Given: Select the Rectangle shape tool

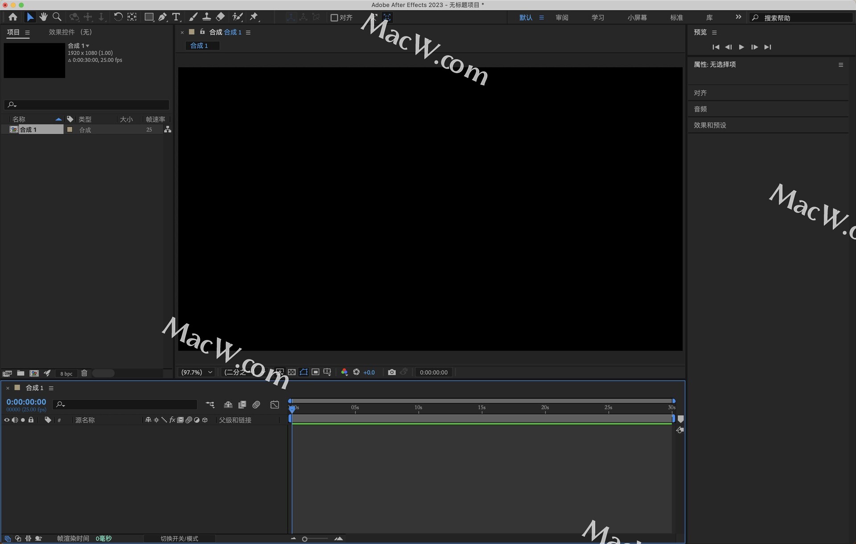Looking at the screenshot, I should [149, 17].
